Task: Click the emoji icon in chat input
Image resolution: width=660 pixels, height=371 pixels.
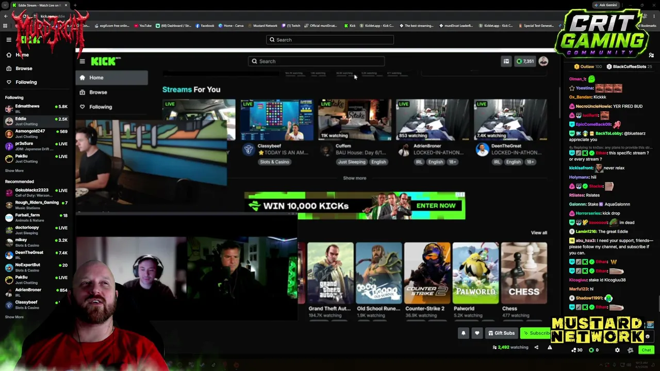Action: 648,336
